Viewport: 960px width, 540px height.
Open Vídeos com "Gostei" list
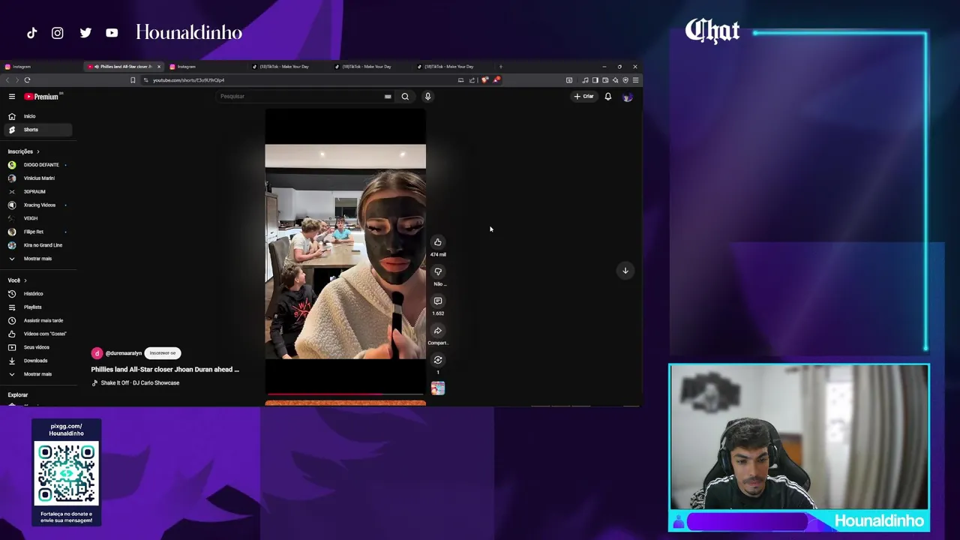point(37,334)
